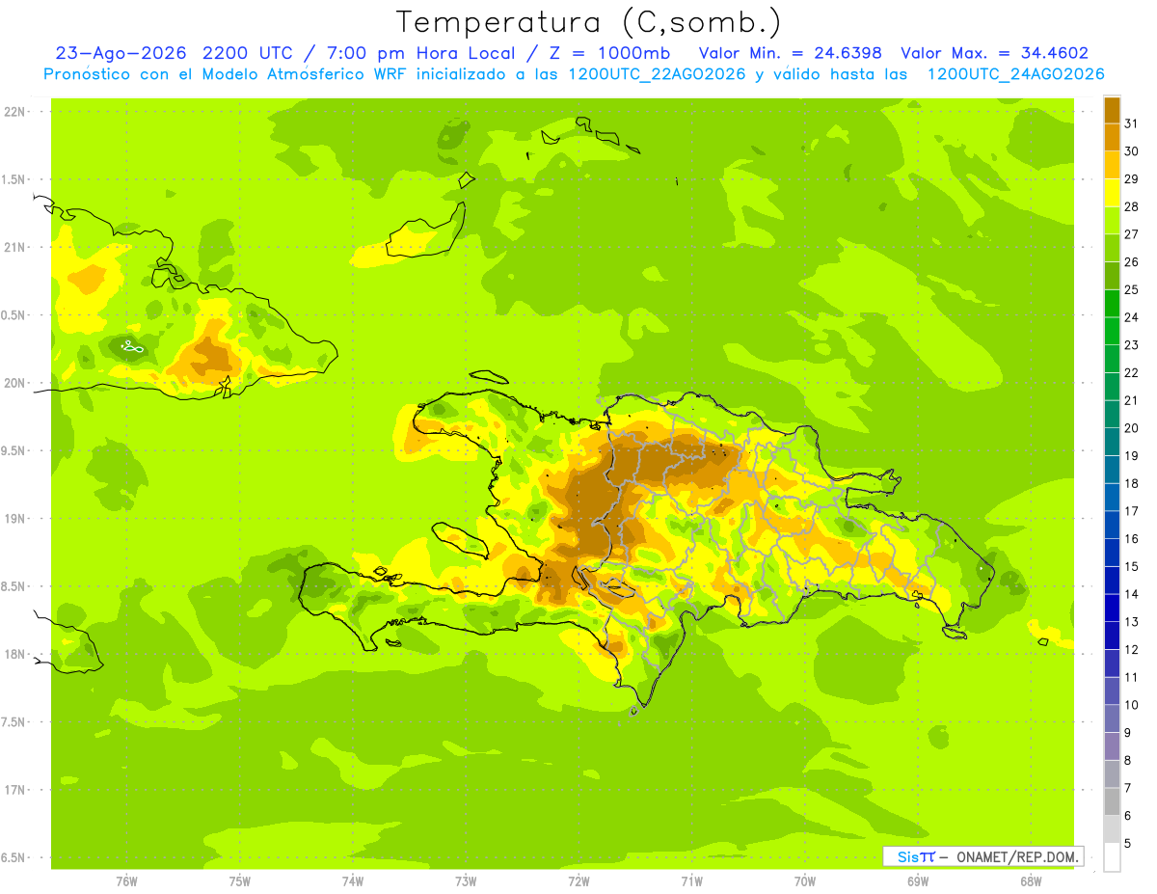The height and width of the screenshot is (894, 1157).
Task: Click the "20N" latitude axis label
Action: (x=14, y=383)
